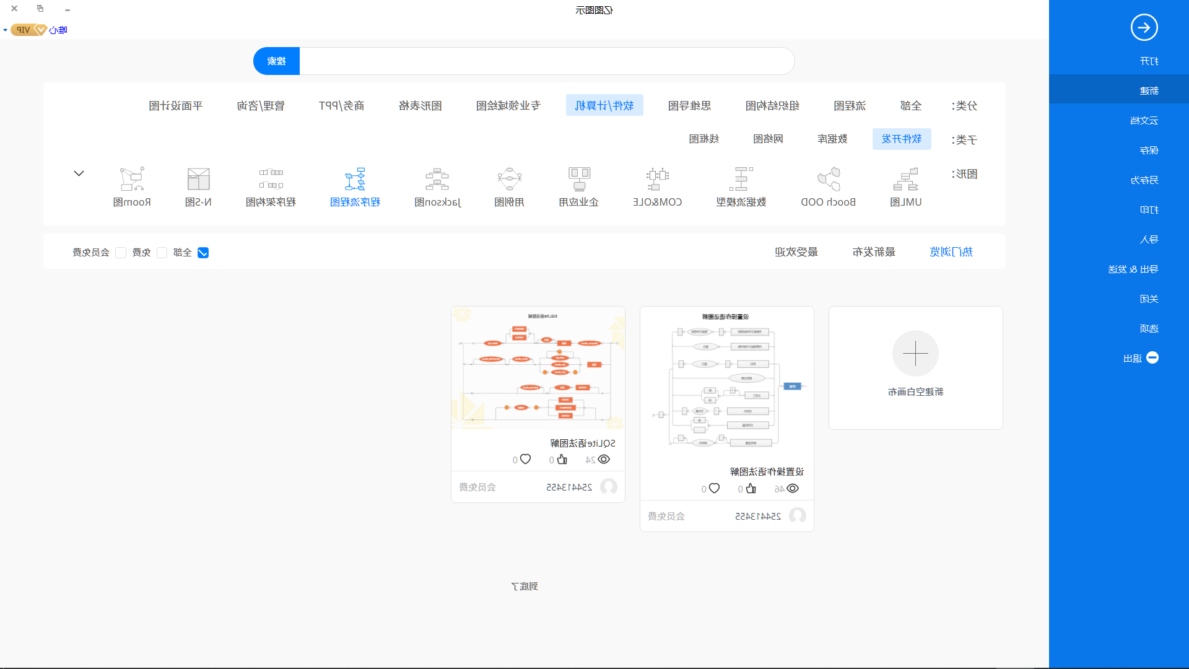1189x669 pixels.
Task: Click the 搜索 search button
Action: point(276,61)
